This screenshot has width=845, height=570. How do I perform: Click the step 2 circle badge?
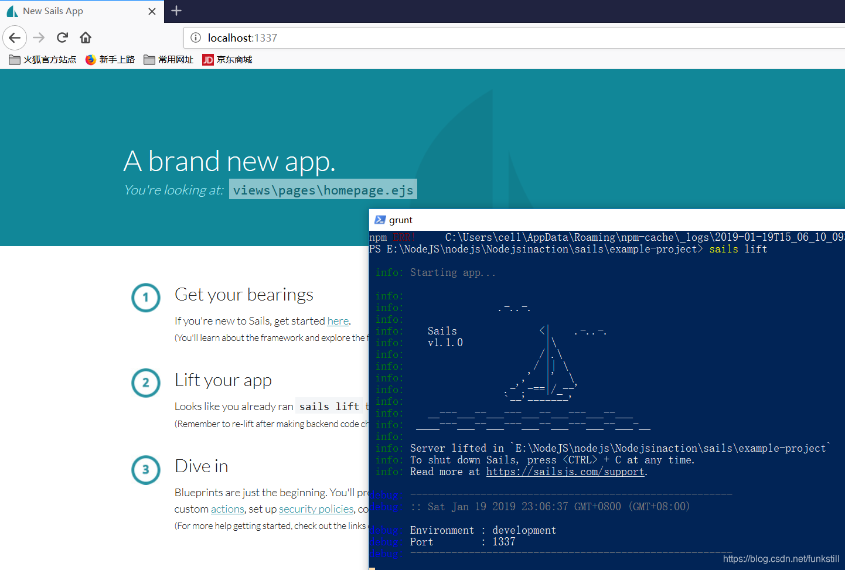(x=146, y=383)
